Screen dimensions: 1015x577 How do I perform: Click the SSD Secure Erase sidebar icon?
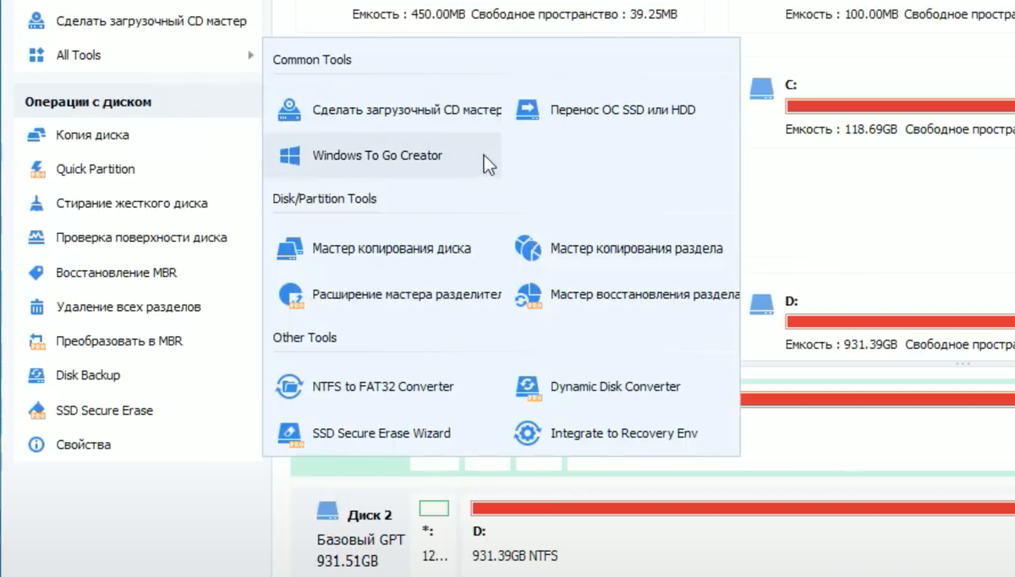tap(36, 411)
